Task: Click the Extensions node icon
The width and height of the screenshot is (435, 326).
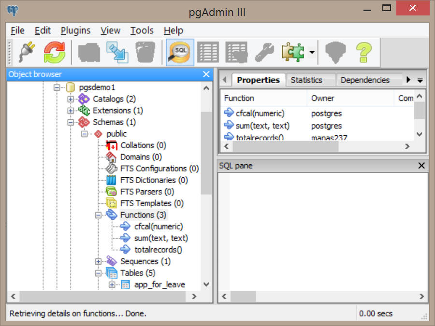Action: coord(84,111)
